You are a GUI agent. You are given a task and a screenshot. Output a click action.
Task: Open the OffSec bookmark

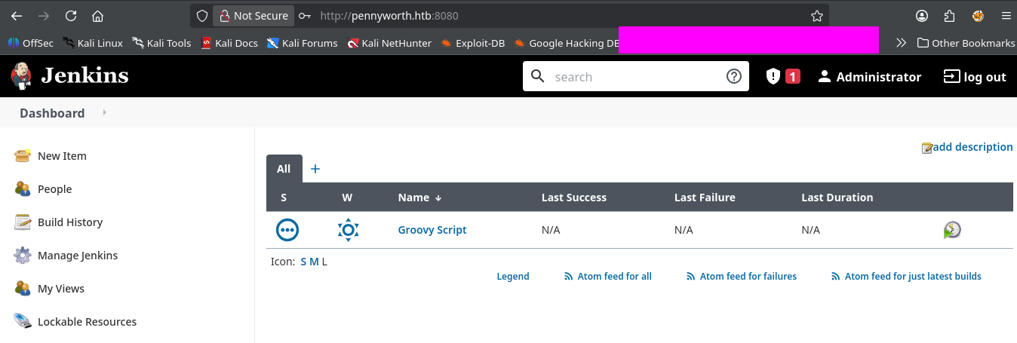(31, 43)
